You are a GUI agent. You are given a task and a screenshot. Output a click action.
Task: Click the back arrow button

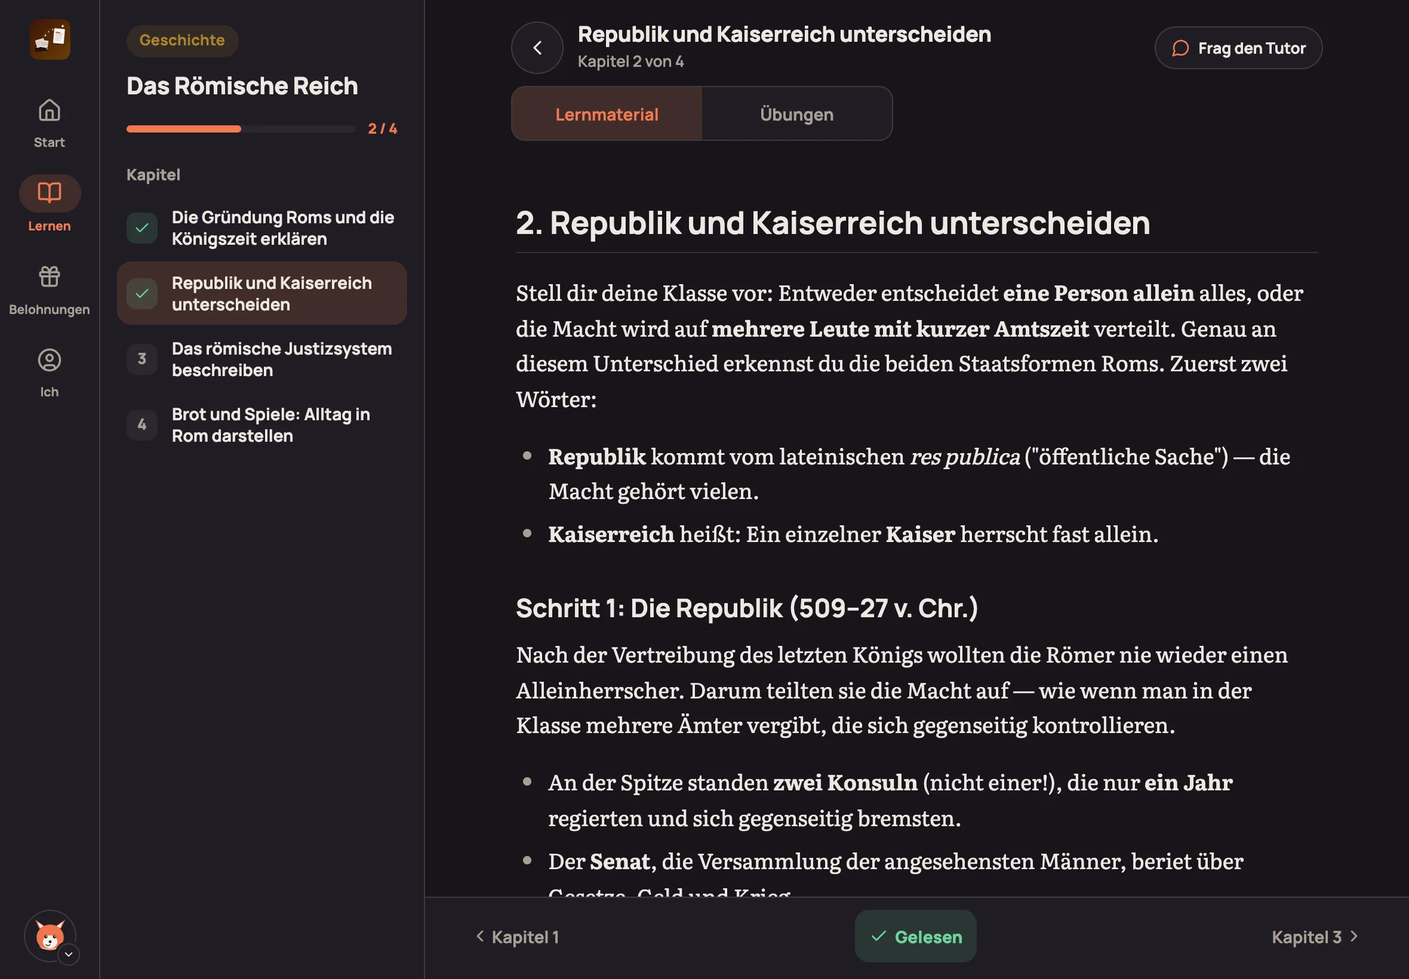point(537,48)
